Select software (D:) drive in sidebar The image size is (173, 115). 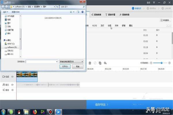point(11,47)
